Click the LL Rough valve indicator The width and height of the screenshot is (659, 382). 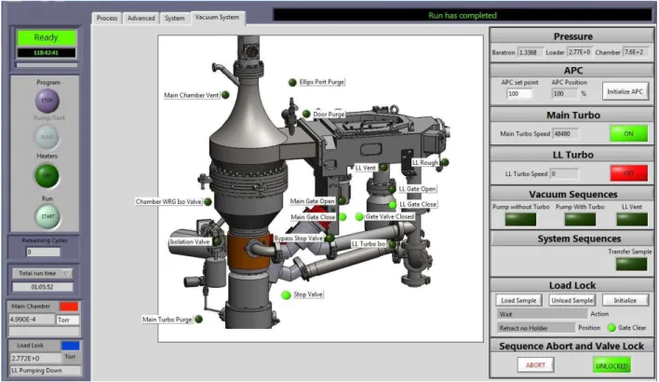coord(444,162)
